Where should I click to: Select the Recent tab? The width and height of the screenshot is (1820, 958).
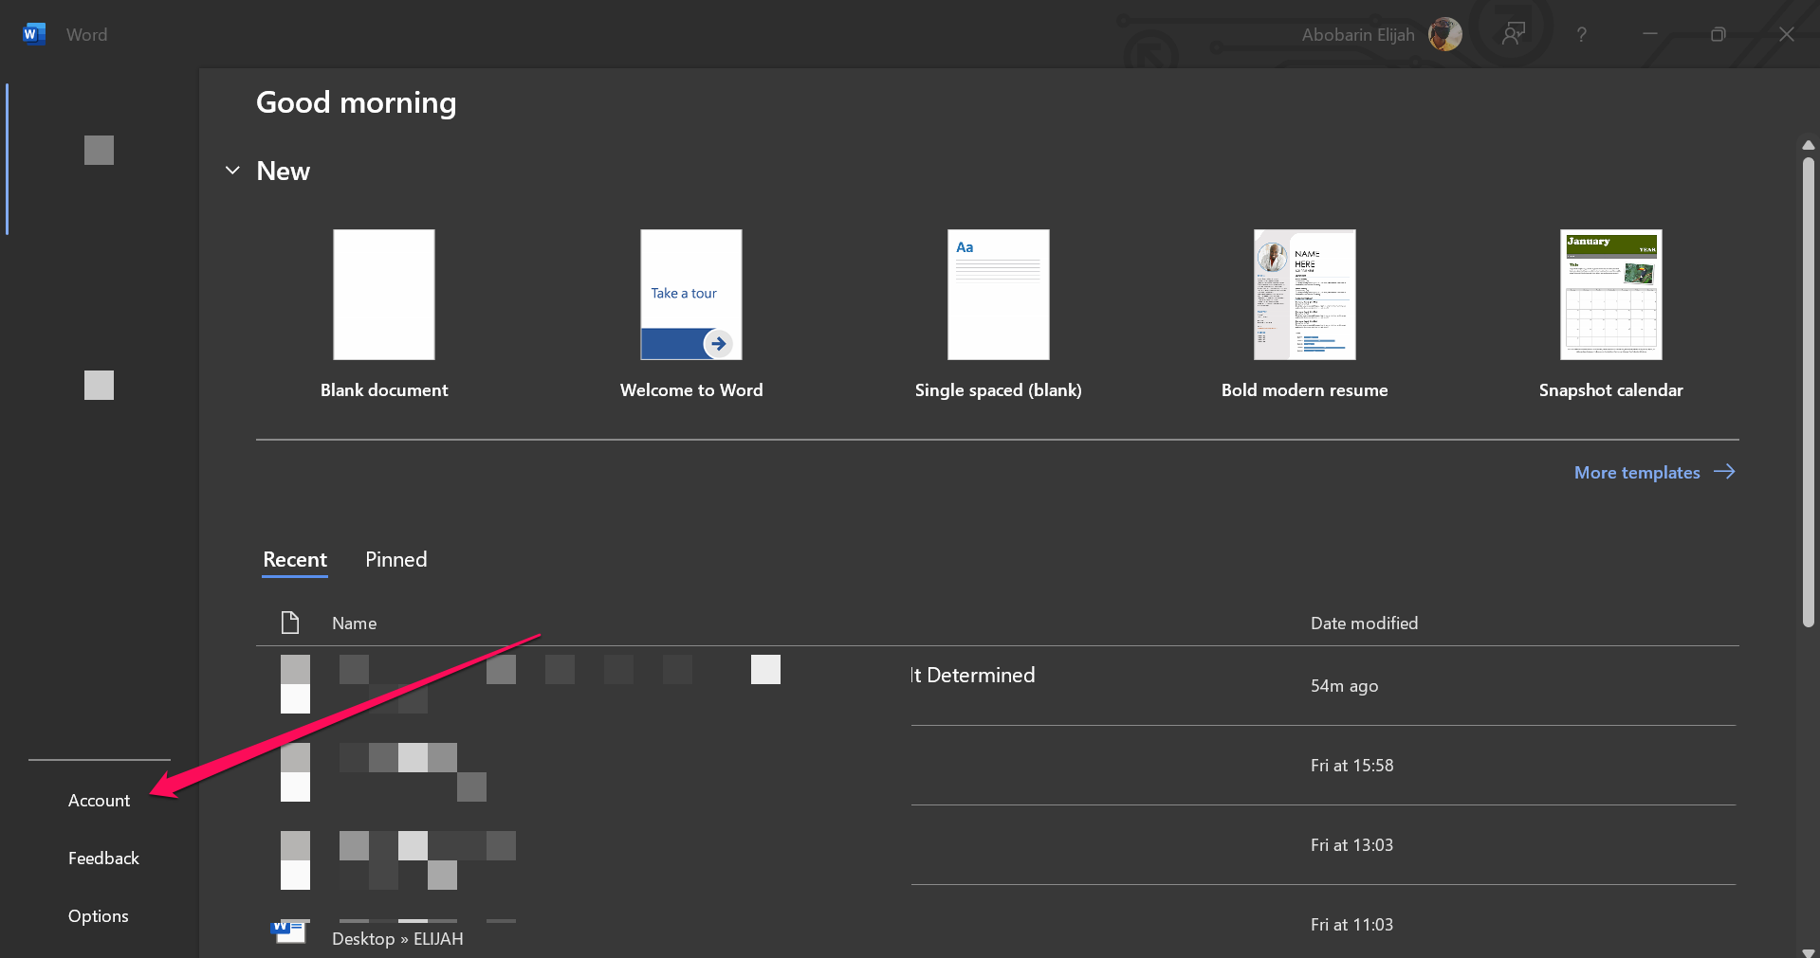(x=295, y=559)
